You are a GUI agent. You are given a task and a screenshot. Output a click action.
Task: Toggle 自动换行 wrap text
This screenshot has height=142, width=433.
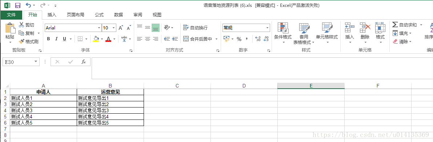pyautogui.click(x=195, y=28)
